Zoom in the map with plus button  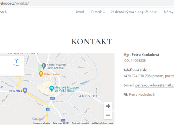[108, 106]
